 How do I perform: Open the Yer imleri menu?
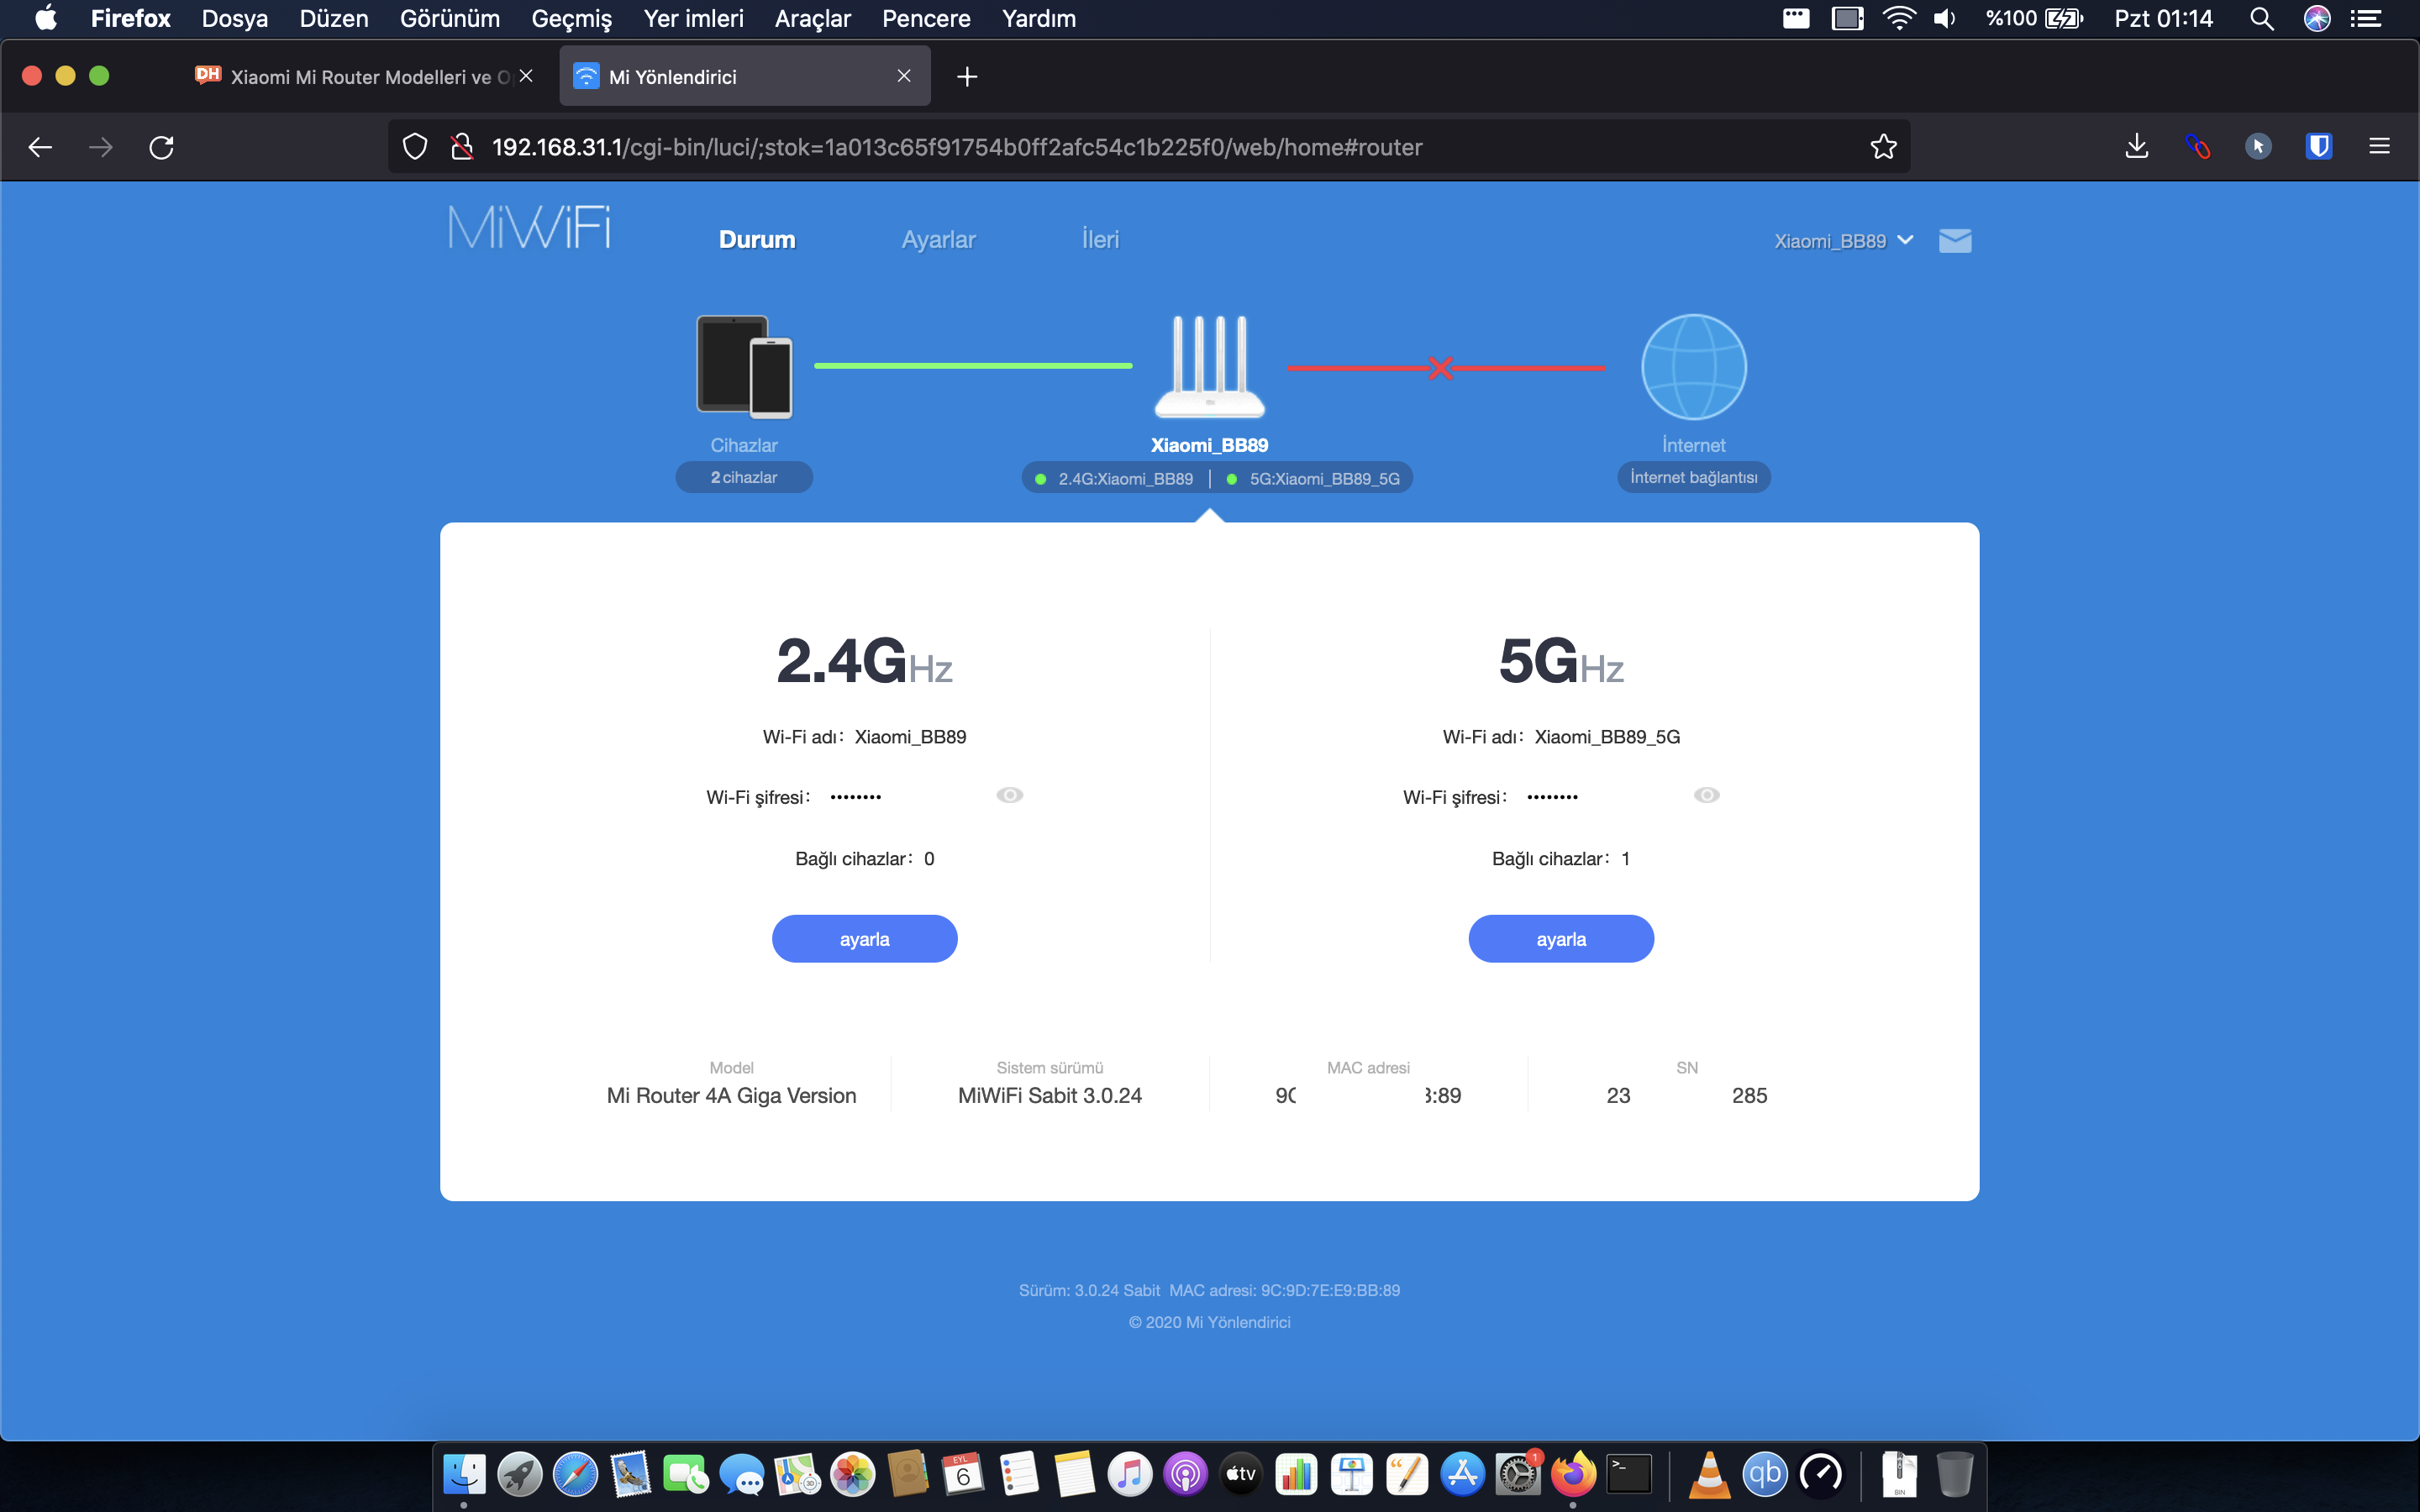[694, 19]
